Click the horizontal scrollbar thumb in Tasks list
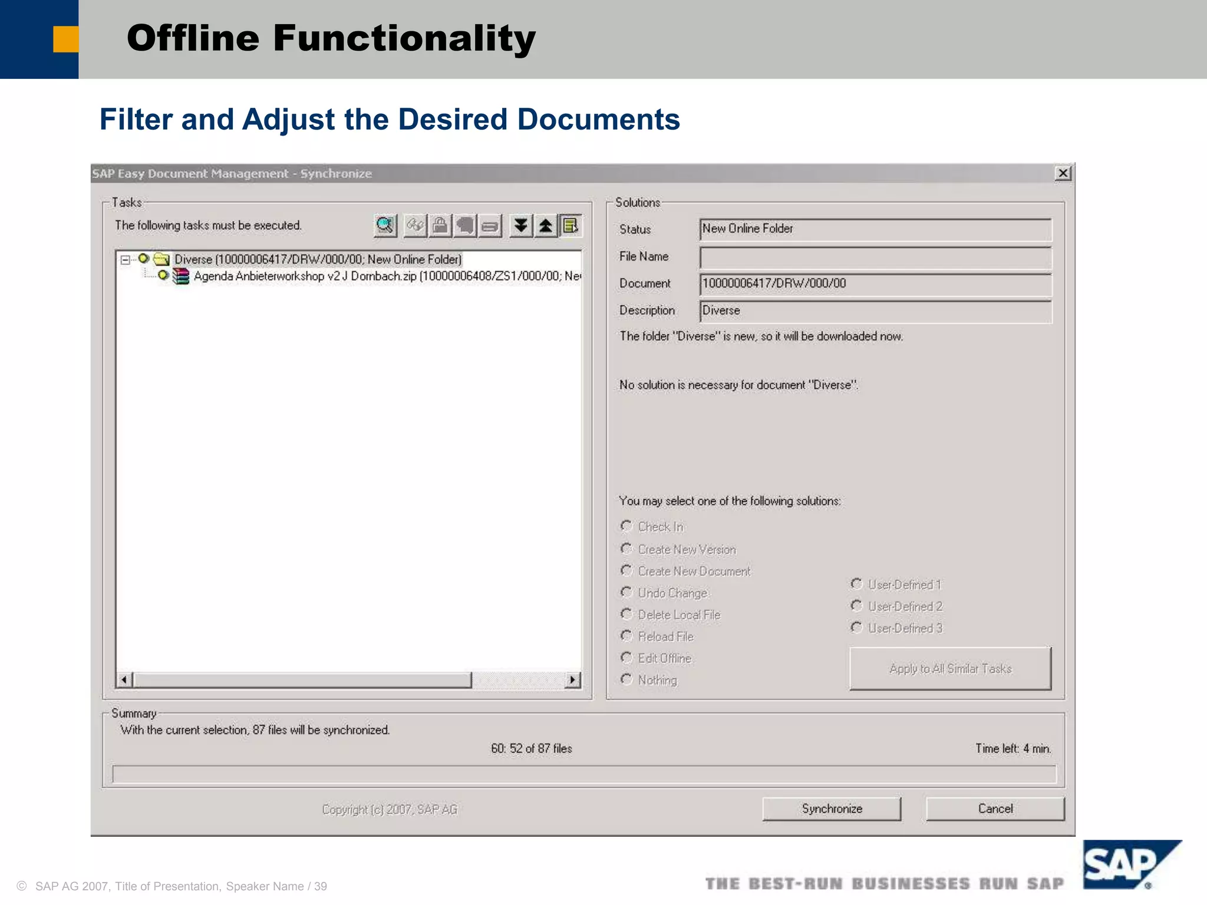Image resolution: width=1207 pixels, height=905 pixels. (302, 680)
